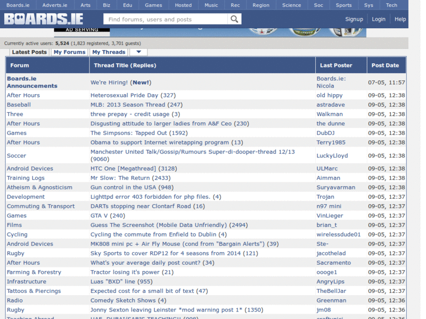Open the Tattoos & Piercings forum link
The width and height of the screenshot is (426, 319).
pyautogui.click(x=34, y=291)
